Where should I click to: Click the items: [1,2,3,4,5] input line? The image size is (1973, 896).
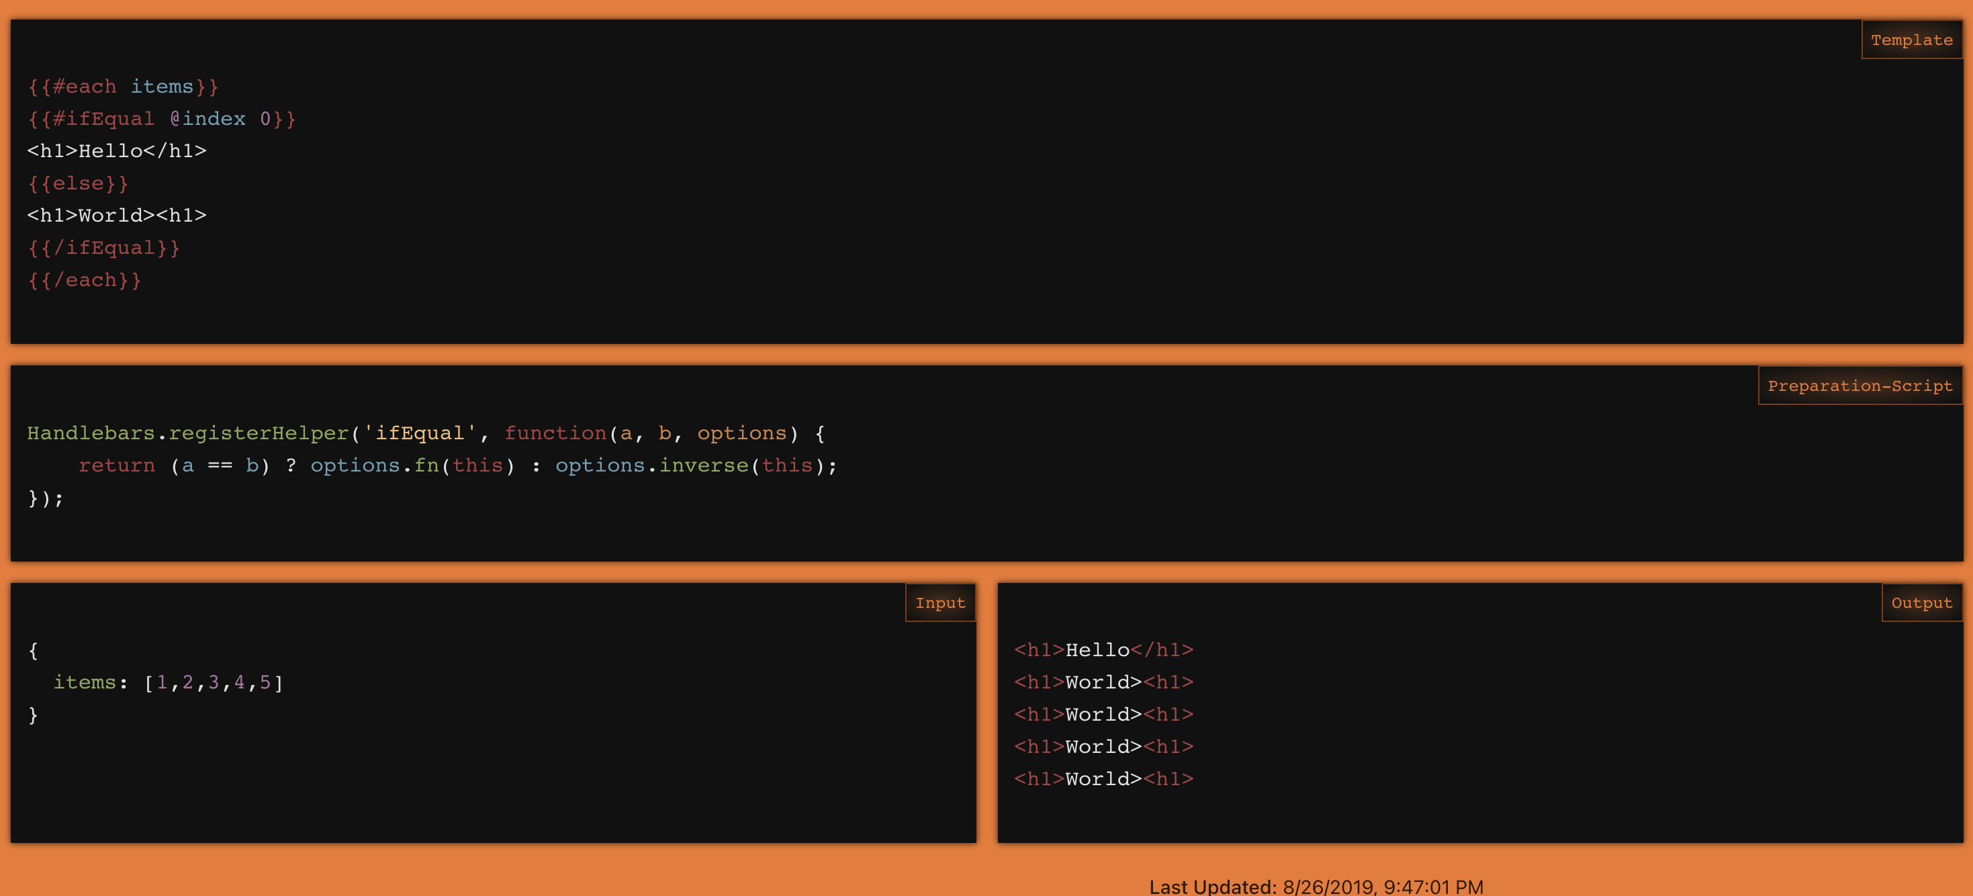point(169,682)
